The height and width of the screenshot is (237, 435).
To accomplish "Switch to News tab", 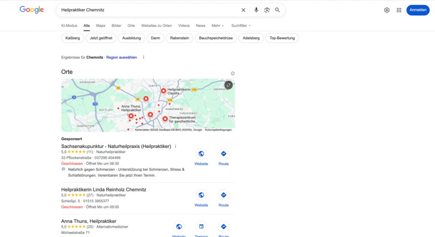I will coord(201,25).
